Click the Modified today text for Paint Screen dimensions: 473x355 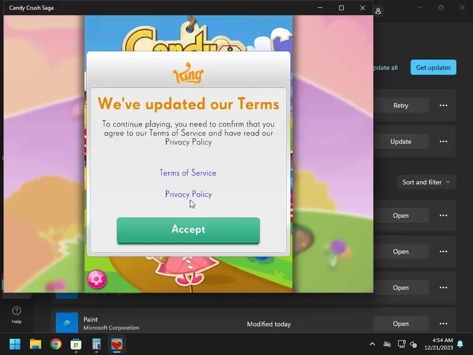[x=269, y=324]
